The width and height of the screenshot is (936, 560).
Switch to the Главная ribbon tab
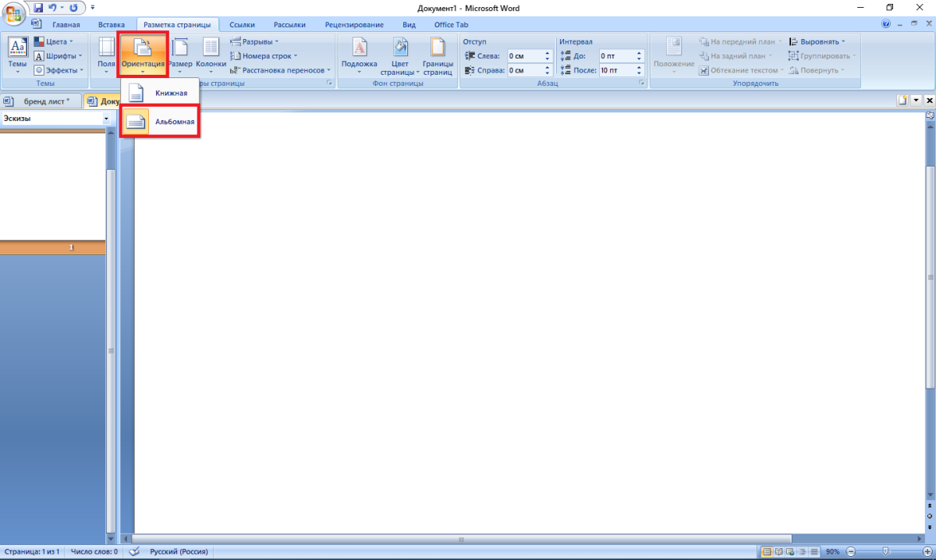click(x=66, y=25)
